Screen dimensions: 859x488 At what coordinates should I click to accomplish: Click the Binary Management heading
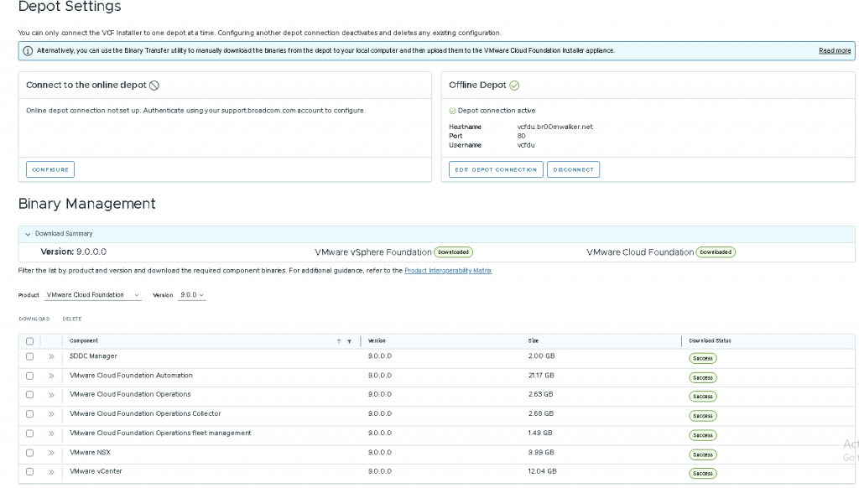[x=87, y=204]
